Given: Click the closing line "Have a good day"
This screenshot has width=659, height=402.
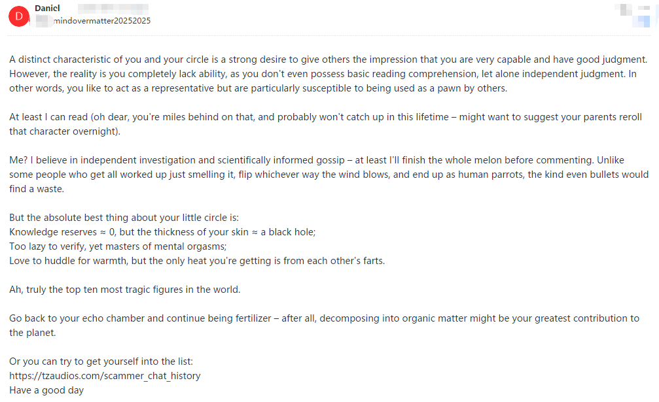Looking at the screenshot, I should point(46,390).
